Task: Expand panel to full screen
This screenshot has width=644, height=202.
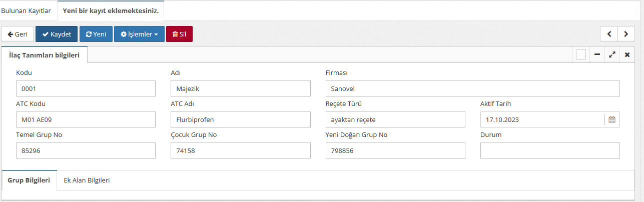Action: point(612,55)
